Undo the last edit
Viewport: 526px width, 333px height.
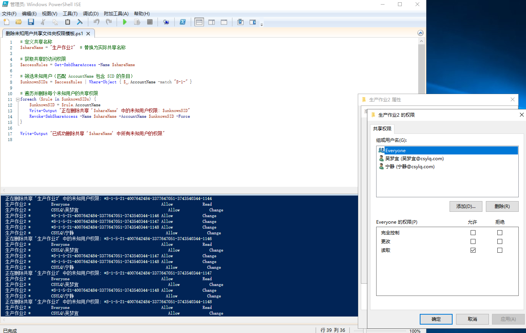(96, 22)
